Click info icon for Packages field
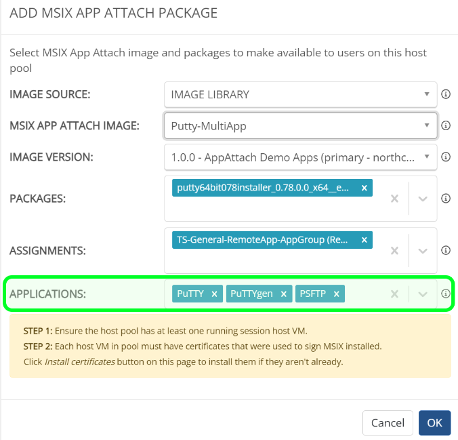Image resolution: width=458 pixels, height=440 pixels. pos(446,199)
